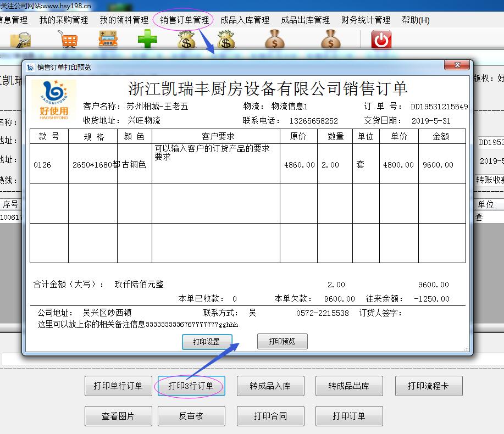Click phone number 13265658252
Viewport: 504px width, 434px height.
(x=313, y=121)
